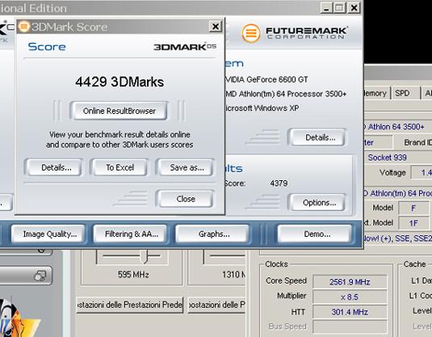Click the empty Bus Speed field

350,326
